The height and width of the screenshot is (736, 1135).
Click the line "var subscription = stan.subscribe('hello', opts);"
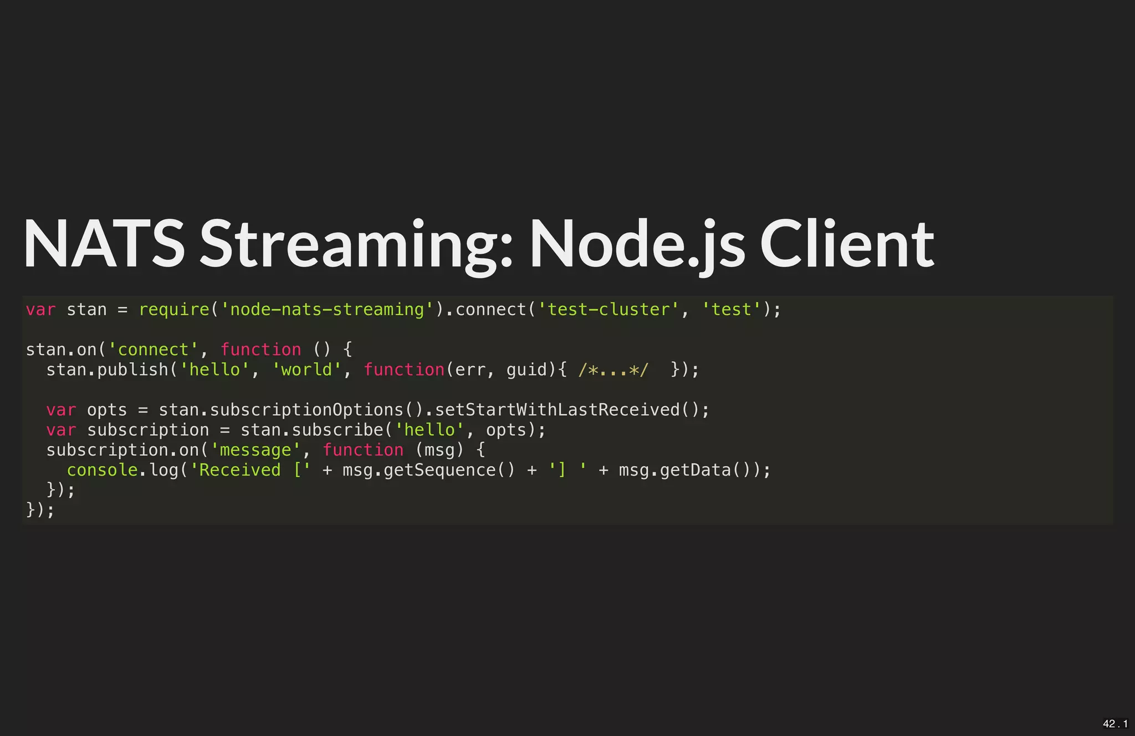coord(296,430)
